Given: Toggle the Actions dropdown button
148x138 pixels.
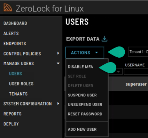Looking at the screenshot, I should pos(85,52).
